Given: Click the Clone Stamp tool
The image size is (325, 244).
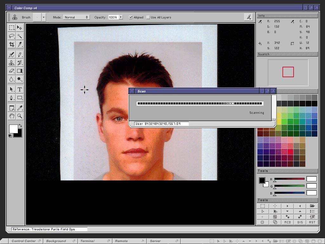Looking at the screenshot, I should click(12, 63).
